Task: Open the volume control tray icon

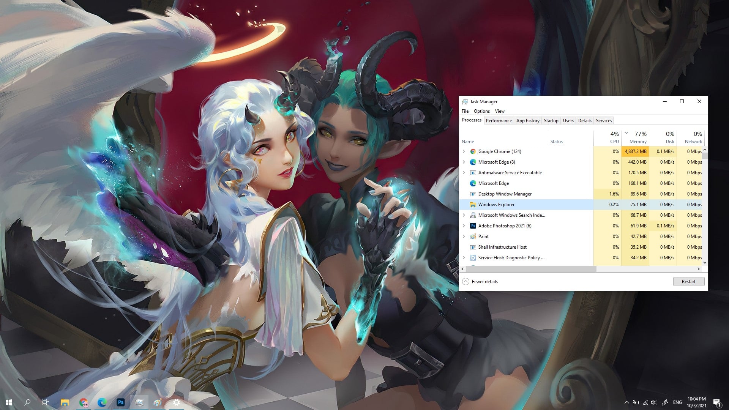Action: [654, 402]
